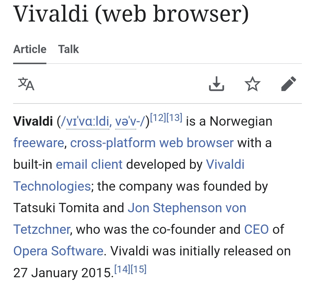315x286 pixels.
Task: Open the freeware link
Action: click(x=38, y=143)
